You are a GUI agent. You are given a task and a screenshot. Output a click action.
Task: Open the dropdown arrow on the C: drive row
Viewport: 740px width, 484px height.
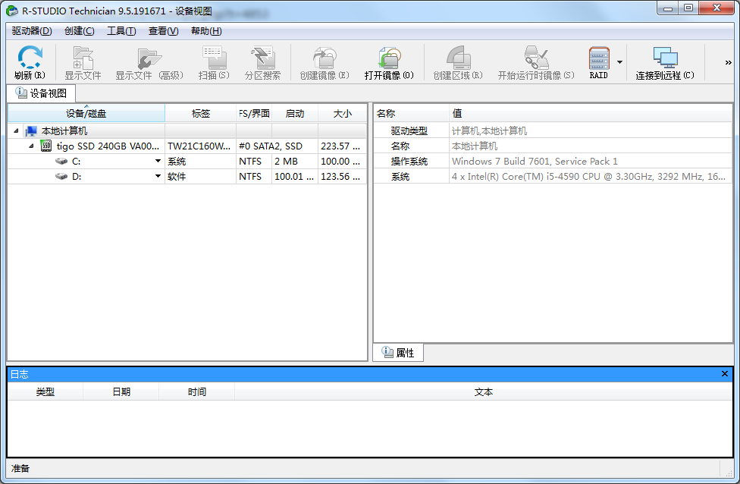[x=158, y=162]
